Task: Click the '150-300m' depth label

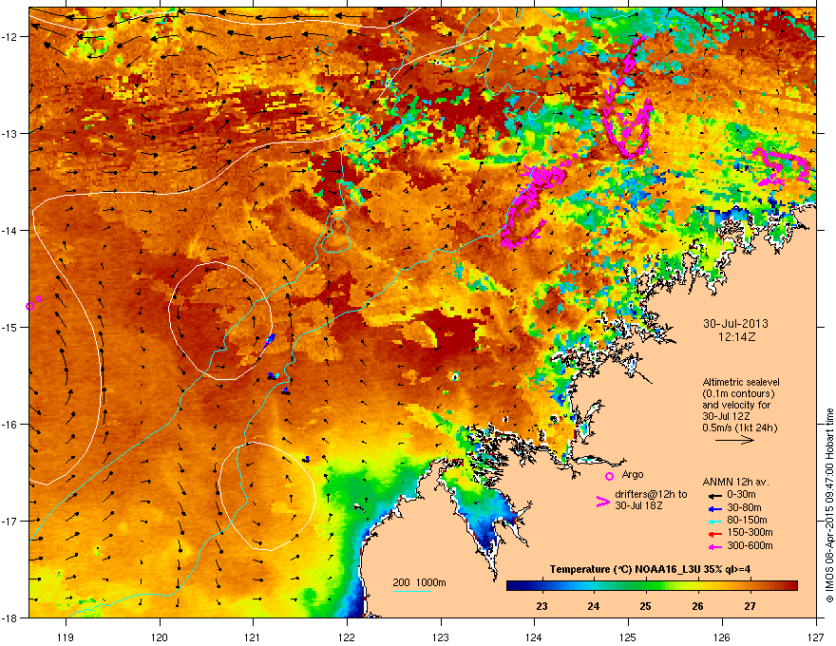Action: point(750,532)
